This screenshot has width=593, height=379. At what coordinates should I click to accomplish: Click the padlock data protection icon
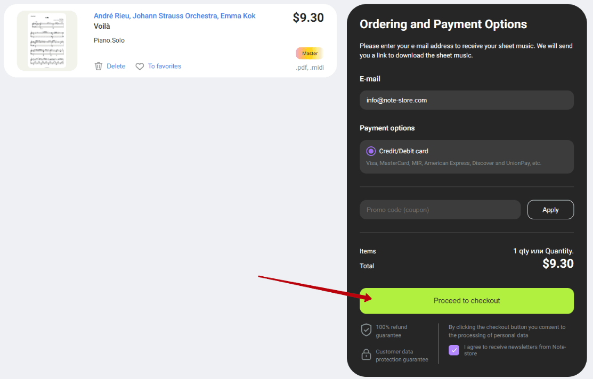point(366,355)
